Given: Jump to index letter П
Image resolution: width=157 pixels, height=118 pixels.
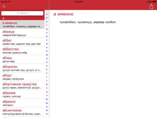Looking at the screenshot, I should click(47, 66).
